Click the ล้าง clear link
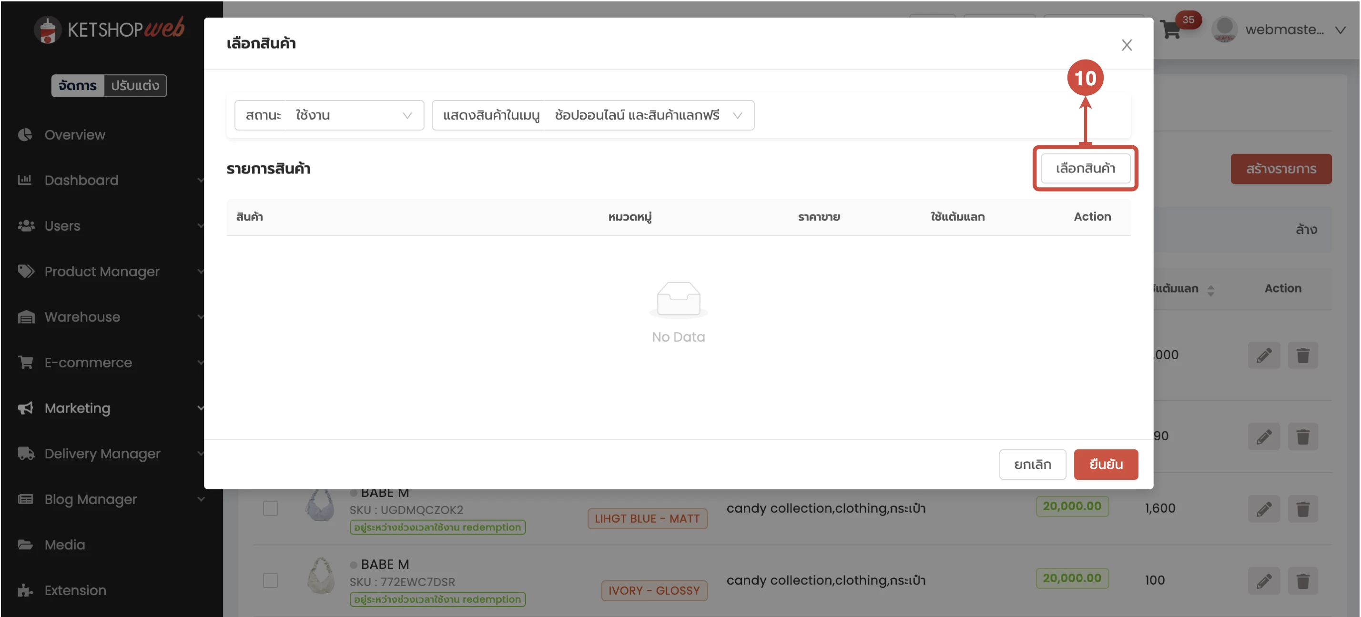 [x=1306, y=229]
